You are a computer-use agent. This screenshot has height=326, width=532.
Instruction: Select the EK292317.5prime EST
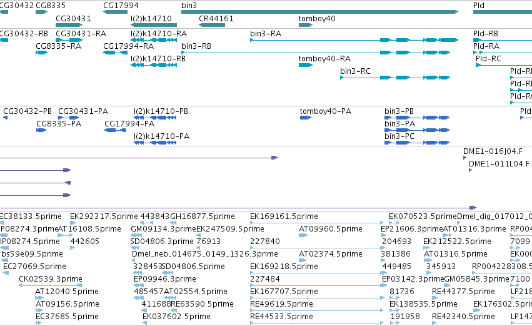point(72,223)
